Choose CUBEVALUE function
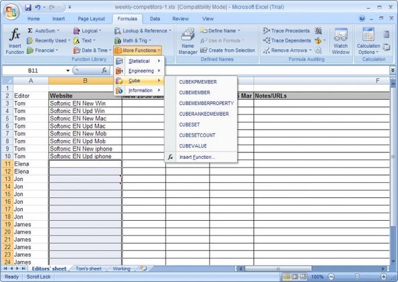 [x=193, y=146]
